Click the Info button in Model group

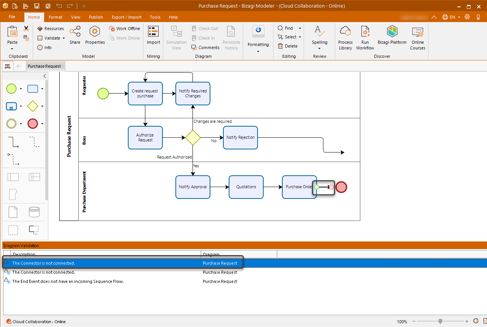click(45, 48)
